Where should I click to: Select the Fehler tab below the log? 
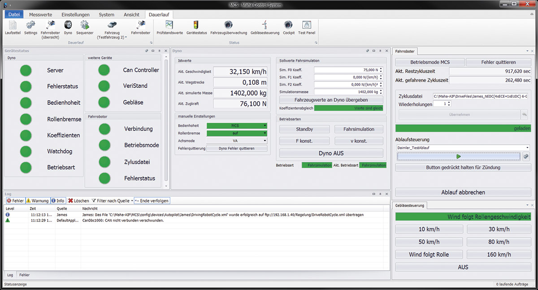click(x=24, y=275)
